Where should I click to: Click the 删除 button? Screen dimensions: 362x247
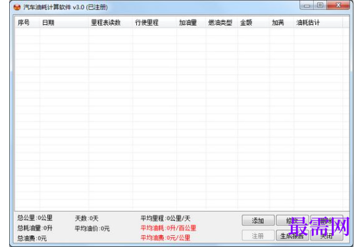pos(326,221)
